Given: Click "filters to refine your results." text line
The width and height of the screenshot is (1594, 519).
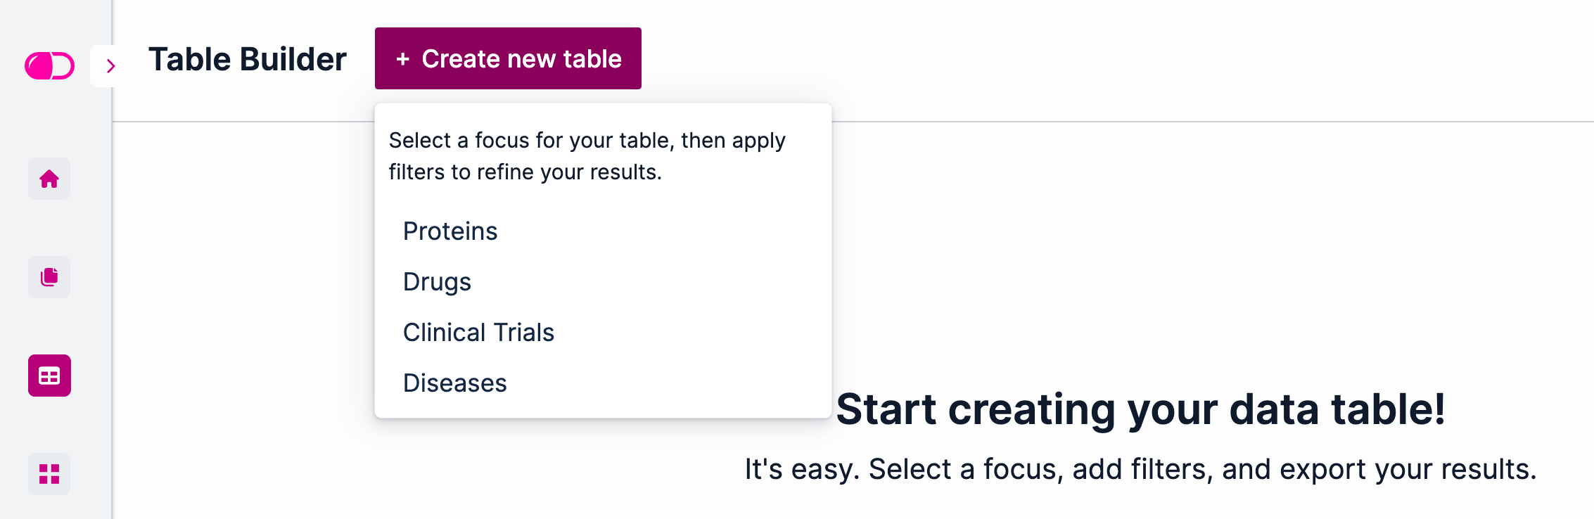Looking at the screenshot, I should pyautogui.click(x=525, y=172).
